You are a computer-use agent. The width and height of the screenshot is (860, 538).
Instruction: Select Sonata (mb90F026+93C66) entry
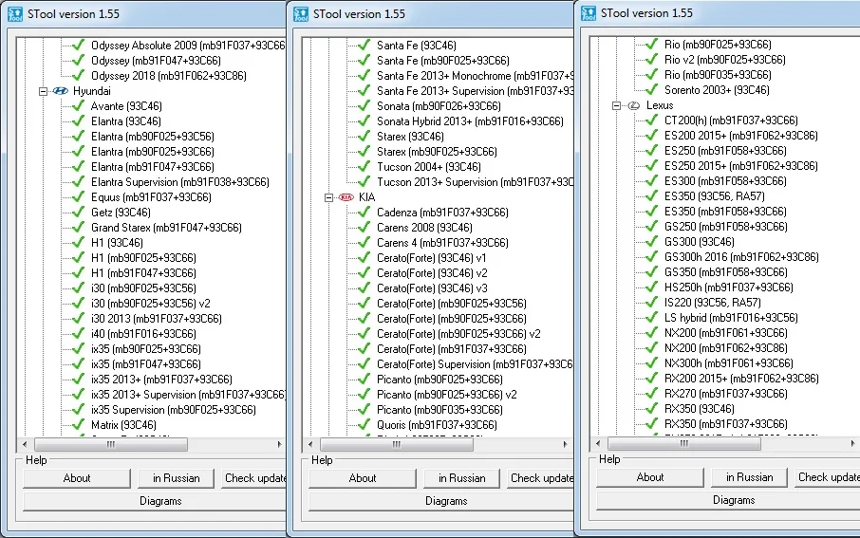point(439,106)
